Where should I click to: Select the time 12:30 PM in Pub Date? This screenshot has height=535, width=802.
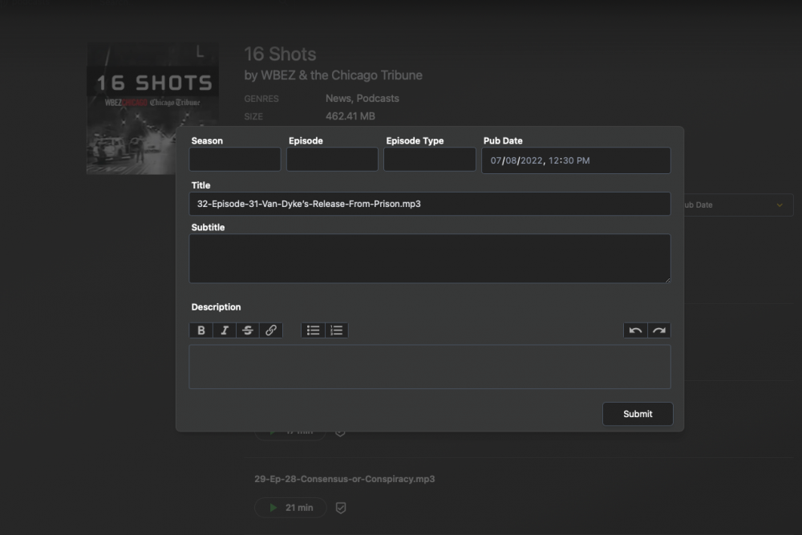569,160
